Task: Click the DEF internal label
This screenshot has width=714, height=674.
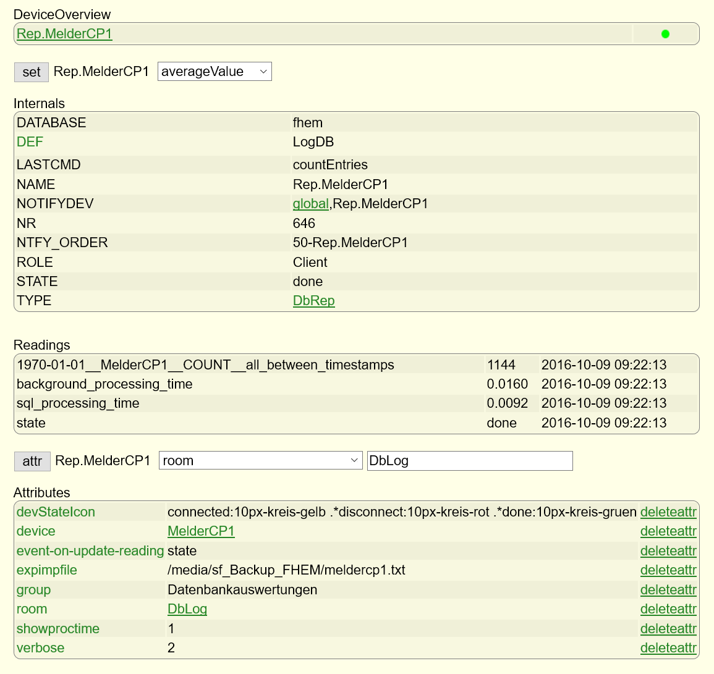Action: pos(30,142)
